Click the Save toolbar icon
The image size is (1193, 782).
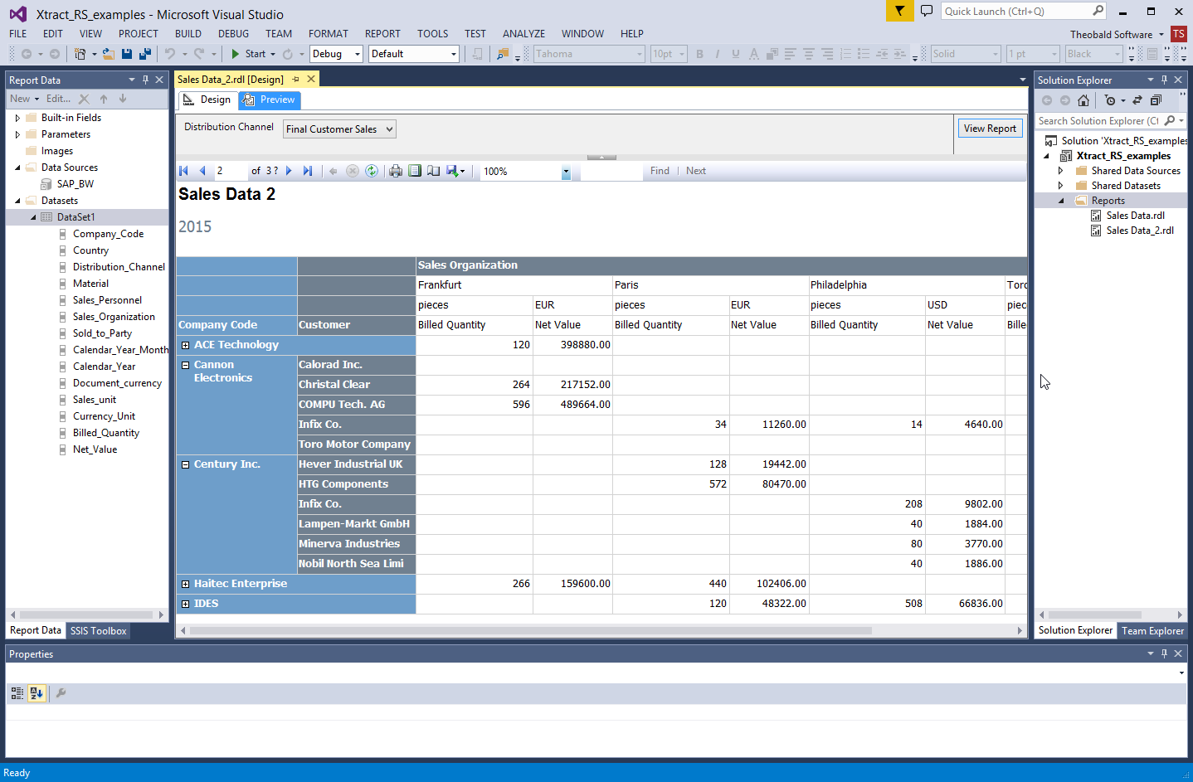tap(127, 54)
